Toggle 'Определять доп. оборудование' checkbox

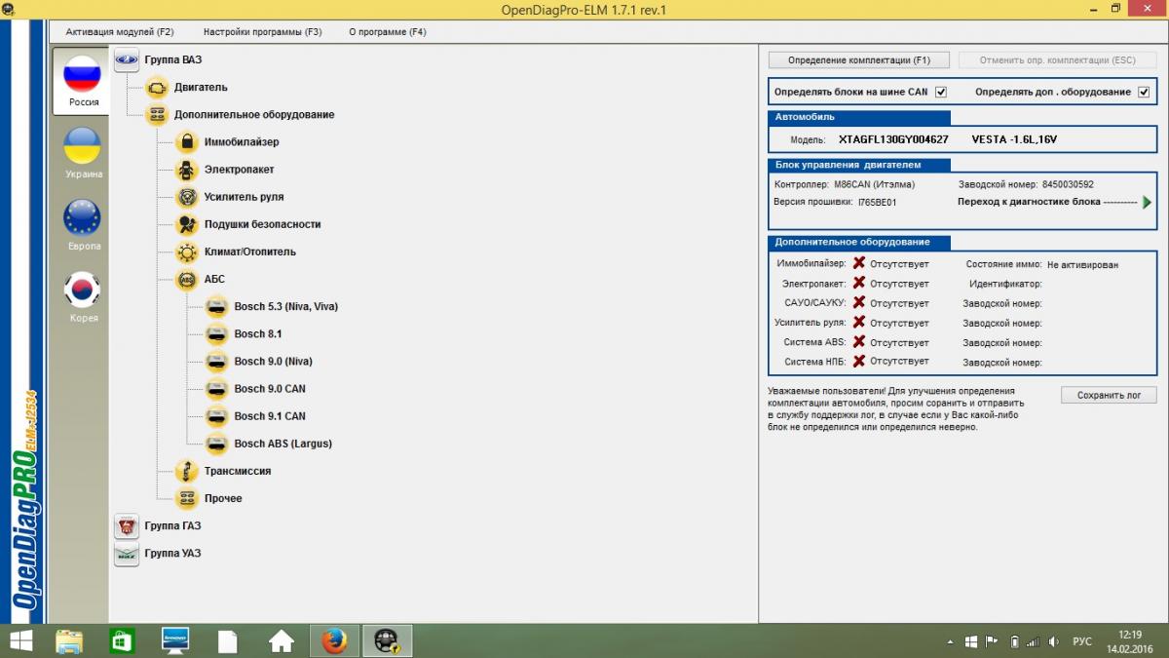pyautogui.click(x=1144, y=93)
